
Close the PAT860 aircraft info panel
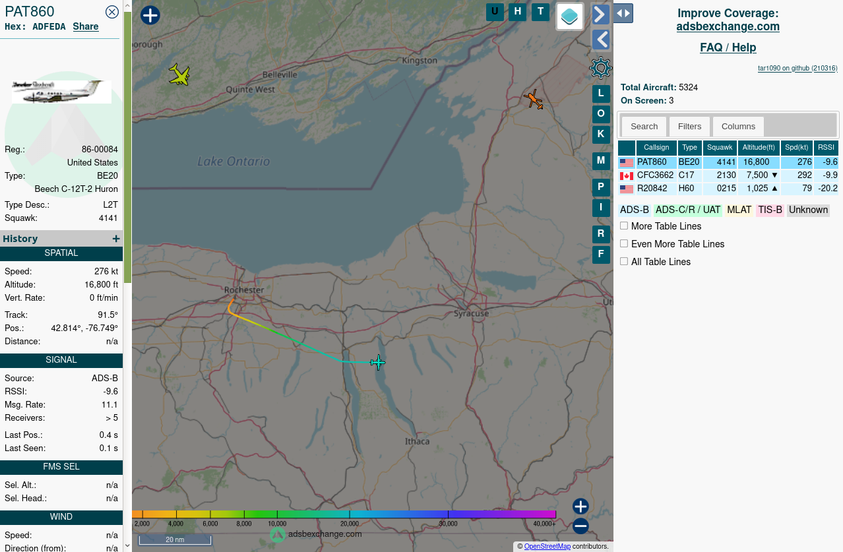point(112,12)
